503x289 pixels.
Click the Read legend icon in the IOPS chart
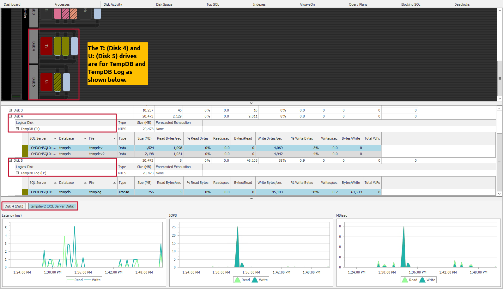[x=237, y=280]
